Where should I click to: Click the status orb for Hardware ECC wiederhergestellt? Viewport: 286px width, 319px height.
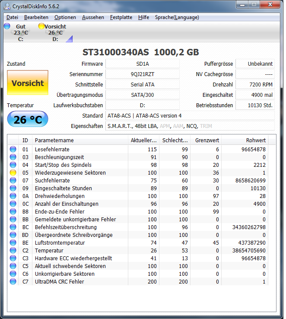point(13,258)
